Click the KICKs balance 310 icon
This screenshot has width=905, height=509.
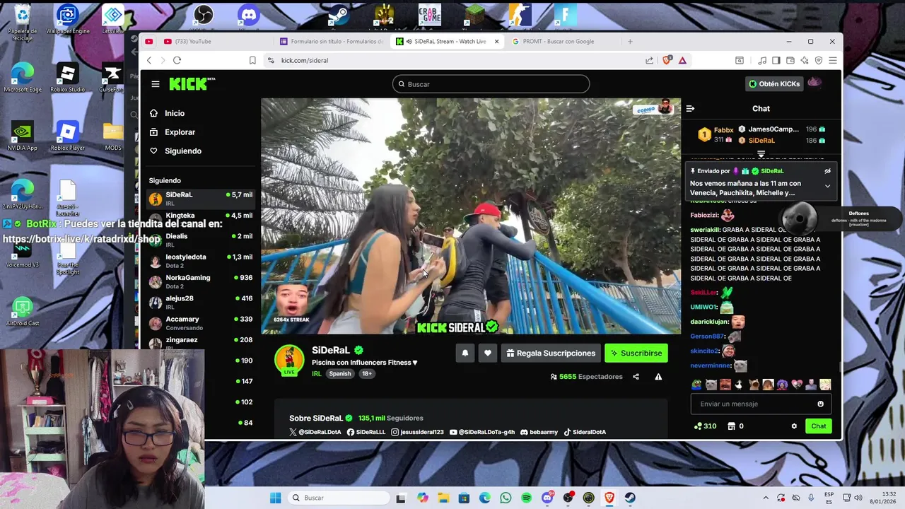coord(705,426)
